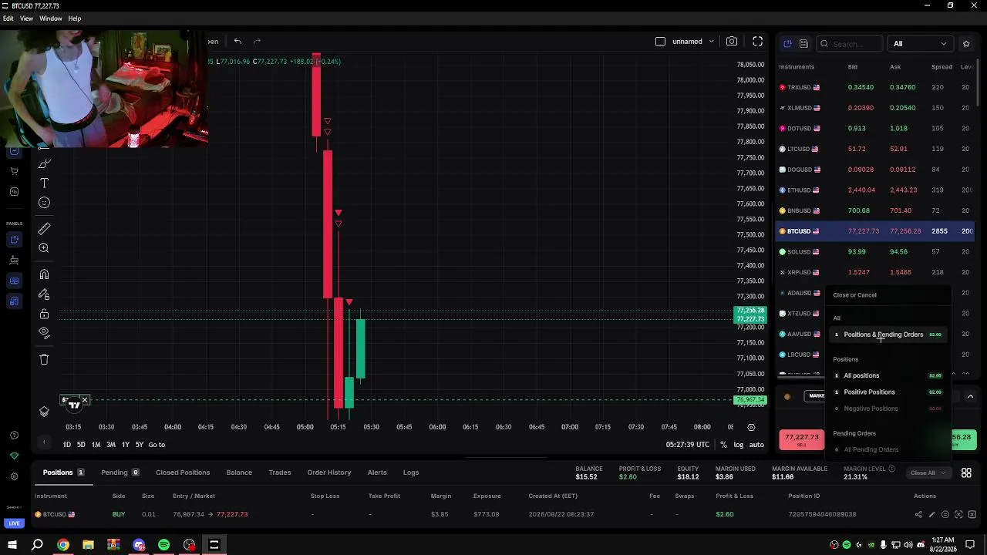
Task: Share the BTCUSD position
Action: [918, 514]
